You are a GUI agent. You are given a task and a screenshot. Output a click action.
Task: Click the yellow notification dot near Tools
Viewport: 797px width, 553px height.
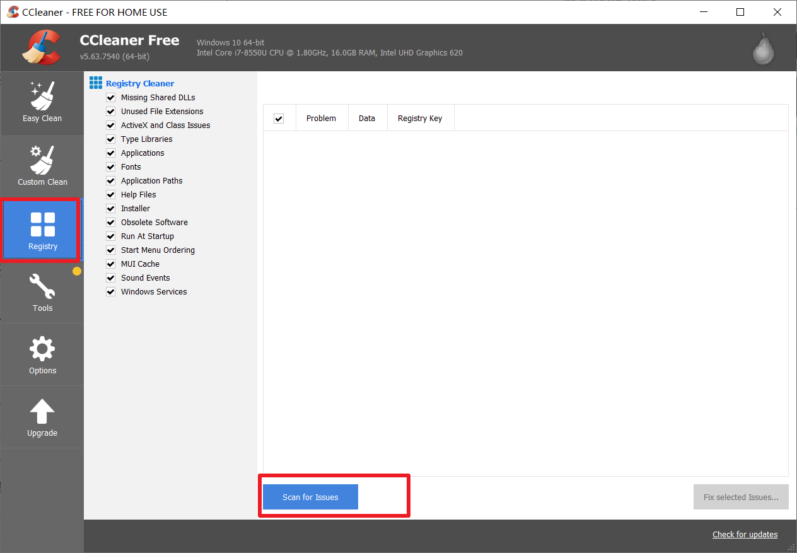(77, 271)
